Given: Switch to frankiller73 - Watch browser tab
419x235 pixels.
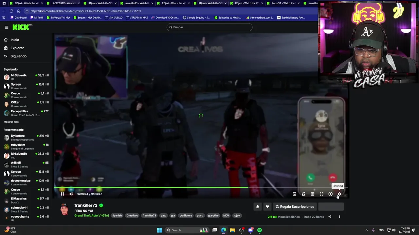Looking at the screenshot, I should click(x=137, y=3).
